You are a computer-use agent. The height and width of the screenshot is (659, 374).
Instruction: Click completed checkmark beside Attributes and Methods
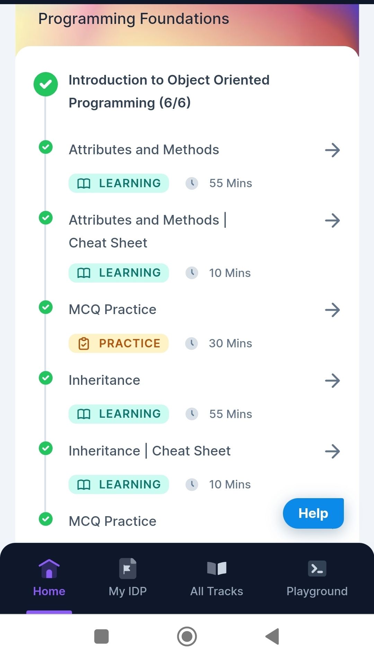pos(46,147)
